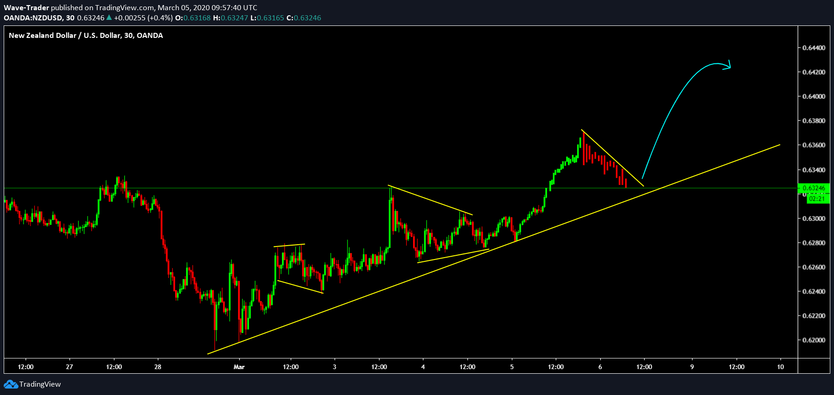The height and width of the screenshot is (395, 834).
Task: Click the 0.62600 price axis label
Action: (x=814, y=267)
